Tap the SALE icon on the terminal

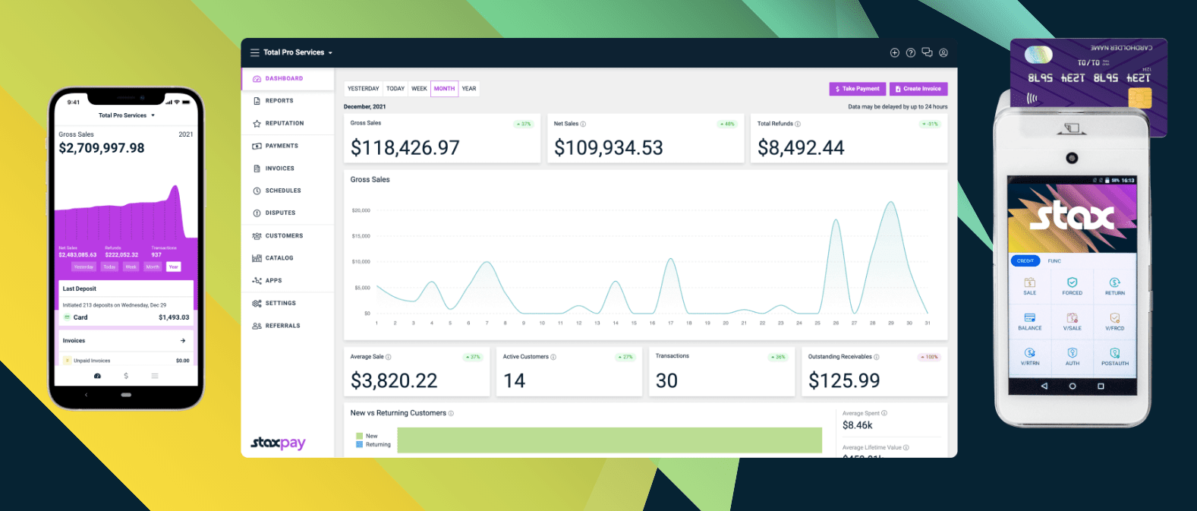pyautogui.click(x=1029, y=285)
